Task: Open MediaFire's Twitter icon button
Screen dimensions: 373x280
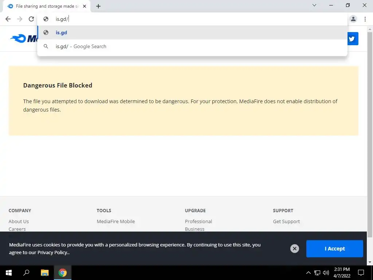Action: coord(353,39)
